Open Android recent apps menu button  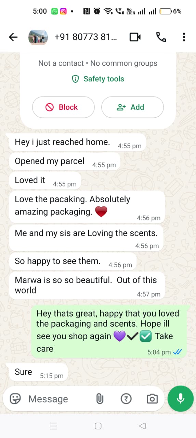(53, 426)
